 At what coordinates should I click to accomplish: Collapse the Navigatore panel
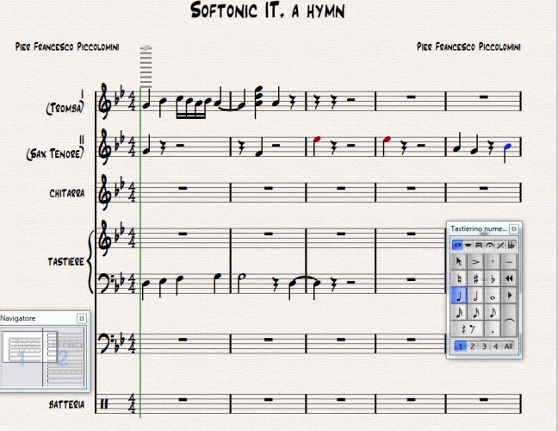[82, 318]
